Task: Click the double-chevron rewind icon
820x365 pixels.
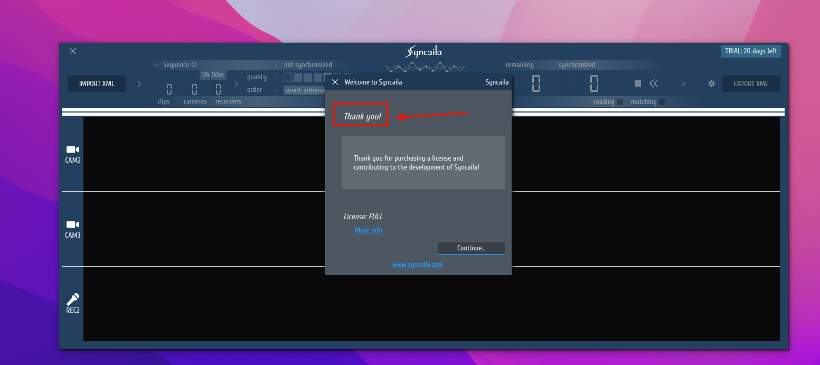Action: pos(654,83)
